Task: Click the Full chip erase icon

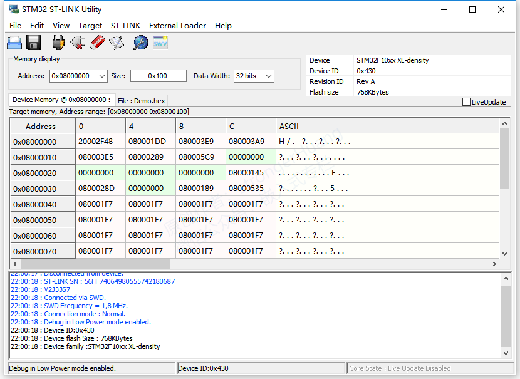Action: pos(97,43)
